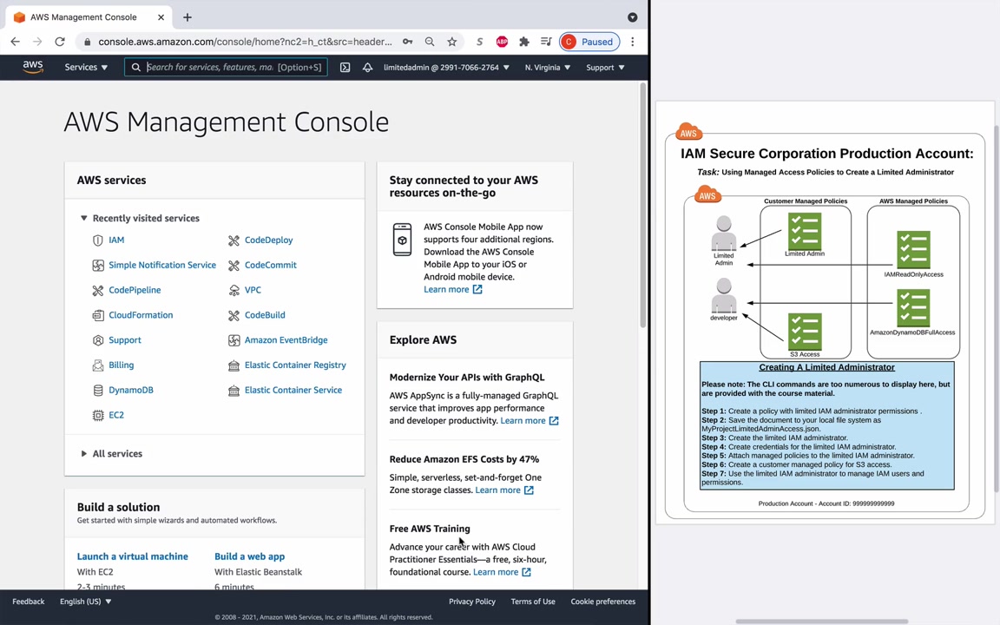Click the Paused profile button

pyautogui.click(x=589, y=42)
